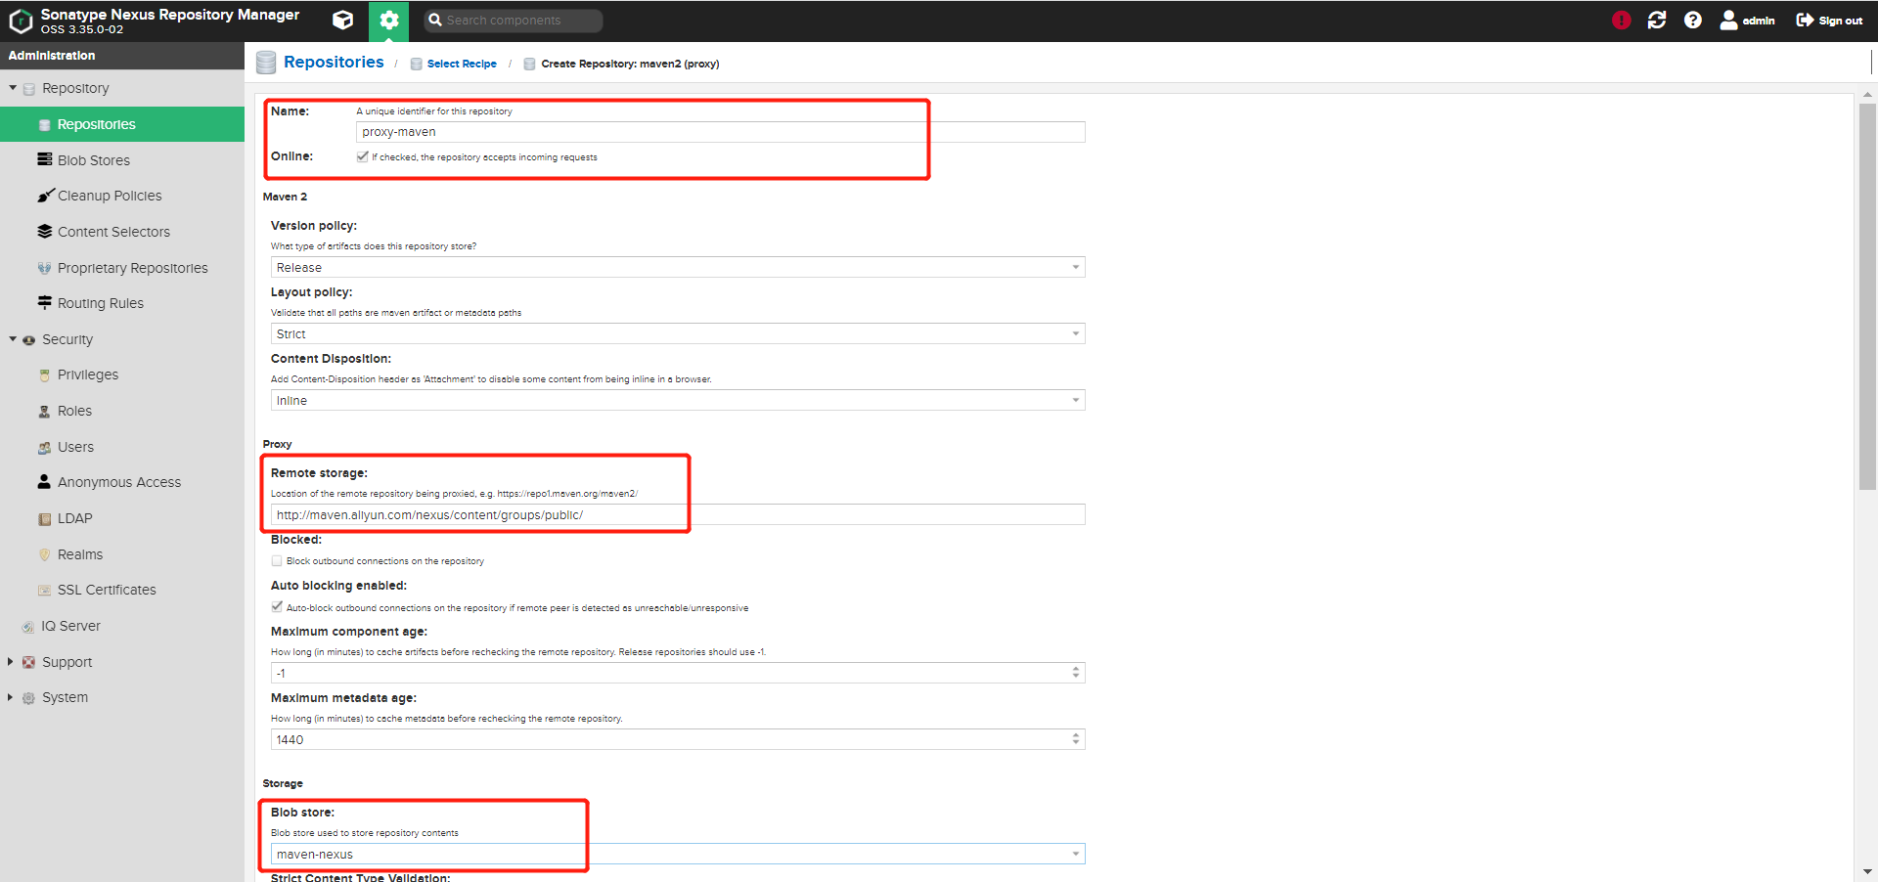The width and height of the screenshot is (1878, 882).
Task: Click the Users icon
Action: point(45,448)
